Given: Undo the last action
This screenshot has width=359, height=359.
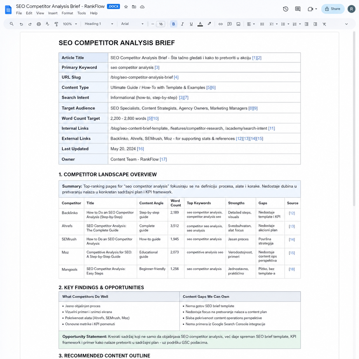Looking at the screenshot, I should 21,24.
